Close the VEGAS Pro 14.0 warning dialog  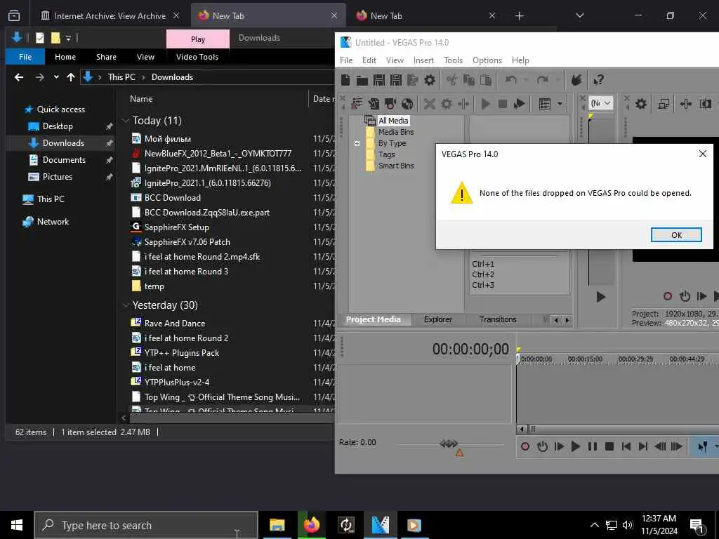tap(702, 154)
